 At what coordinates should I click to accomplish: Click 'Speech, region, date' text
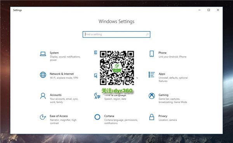pyautogui.click(x=115, y=99)
